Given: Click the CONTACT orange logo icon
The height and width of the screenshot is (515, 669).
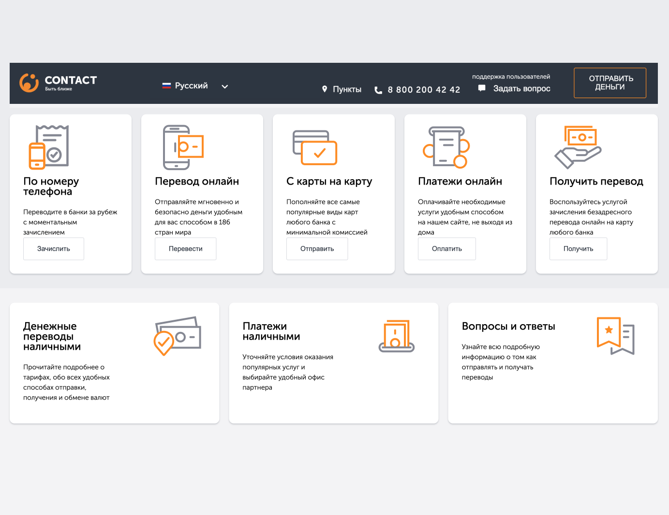Looking at the screenshot, I should (x=29, y=83).
